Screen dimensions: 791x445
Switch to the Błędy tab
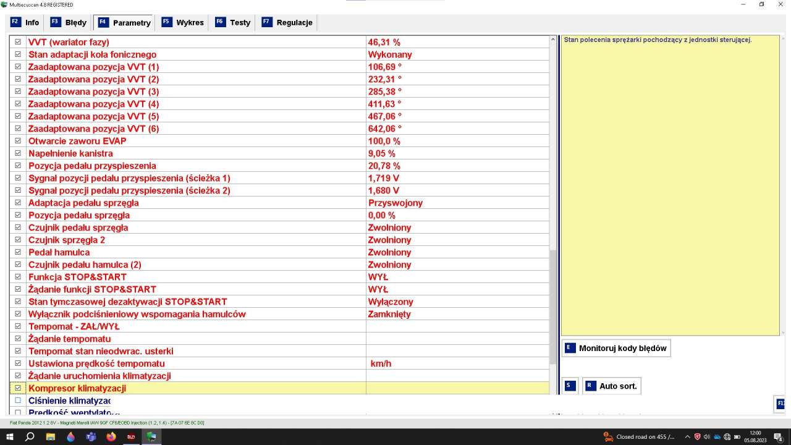tap(69, 22)
